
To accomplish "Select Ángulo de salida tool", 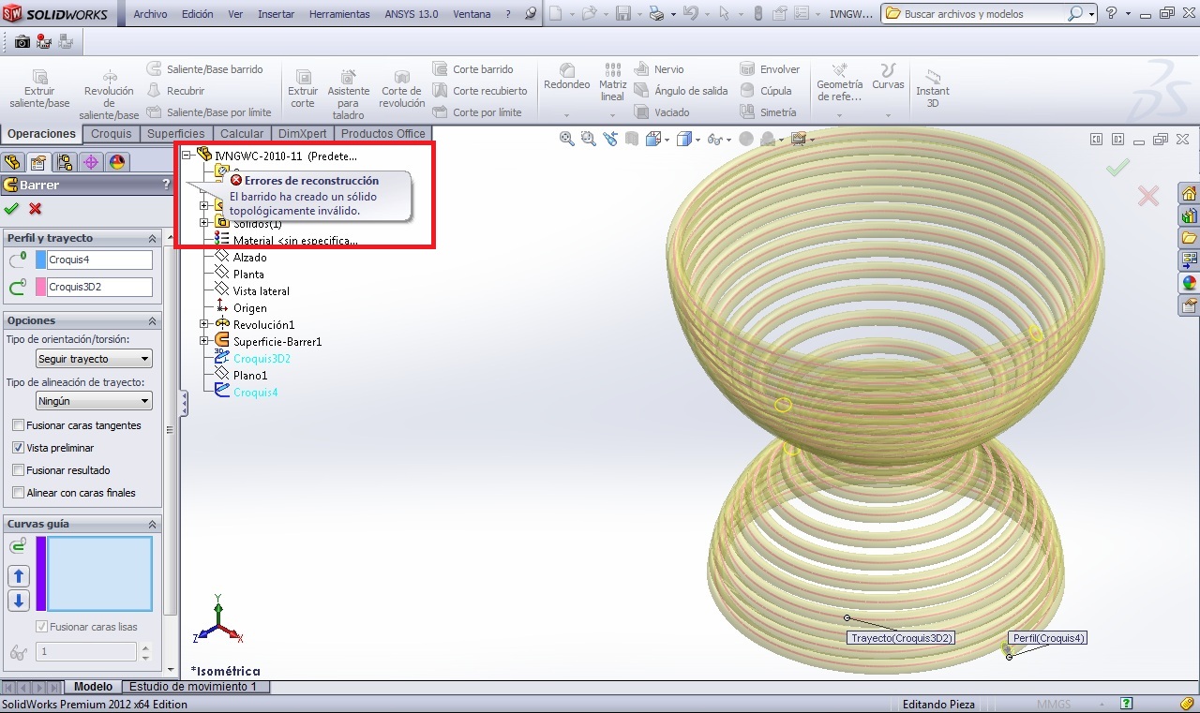I will (681, 91).
